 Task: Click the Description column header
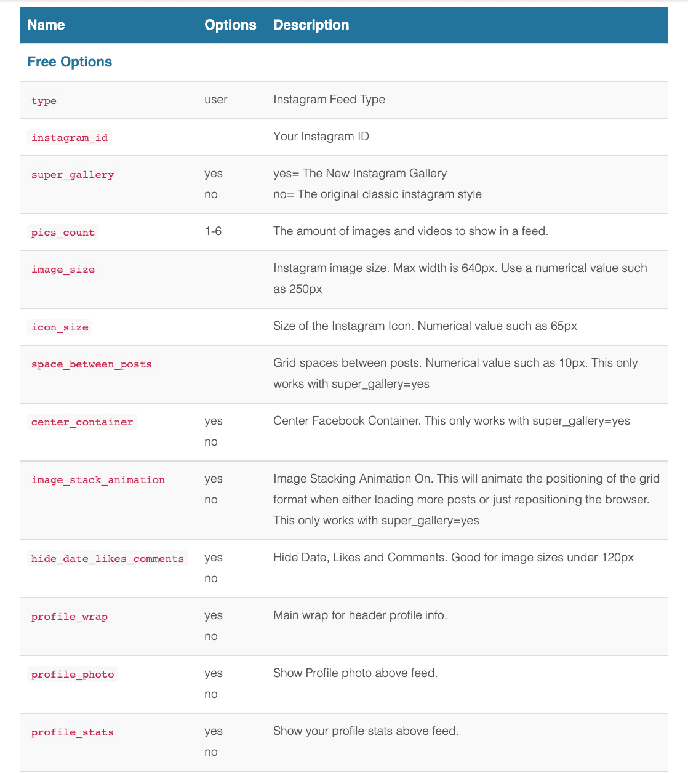pos(311,25)
